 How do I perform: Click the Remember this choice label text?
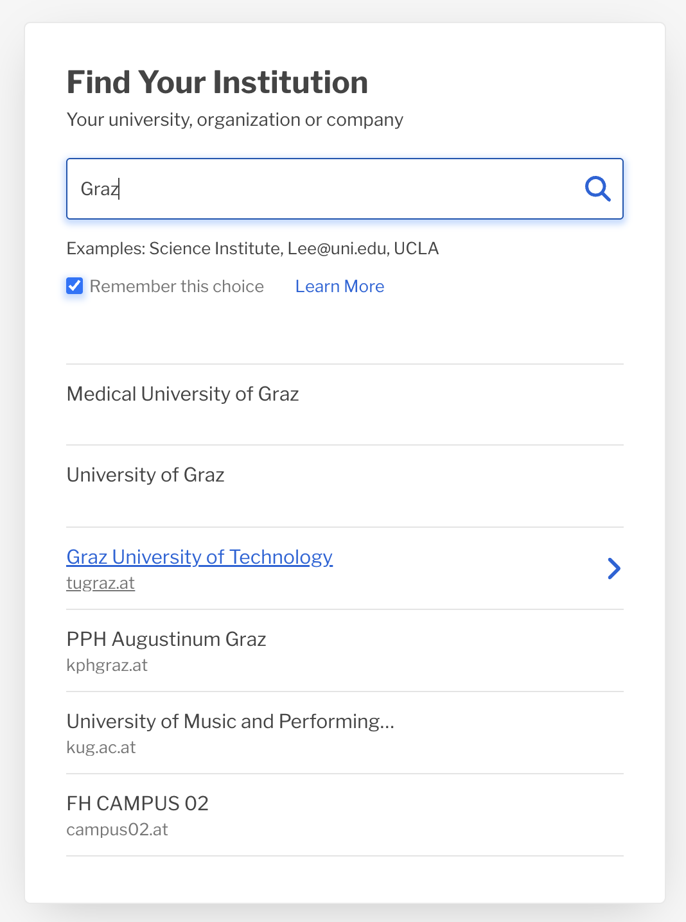pos(177,286)
